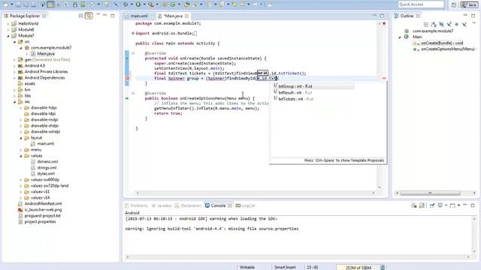Click the Pin Console icon
481x270 pixels.
(x=432, y=205)
